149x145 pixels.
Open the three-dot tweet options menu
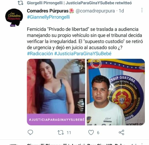click(142, 10)
